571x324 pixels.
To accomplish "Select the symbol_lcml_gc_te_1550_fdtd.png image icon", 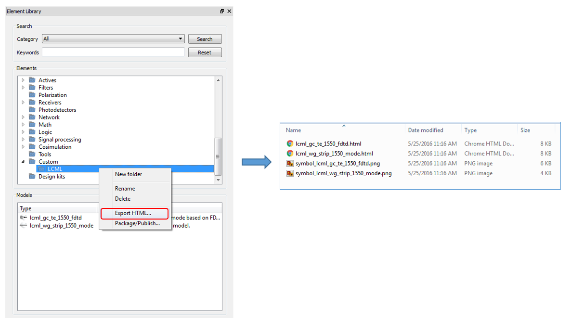I will (290, 164).
